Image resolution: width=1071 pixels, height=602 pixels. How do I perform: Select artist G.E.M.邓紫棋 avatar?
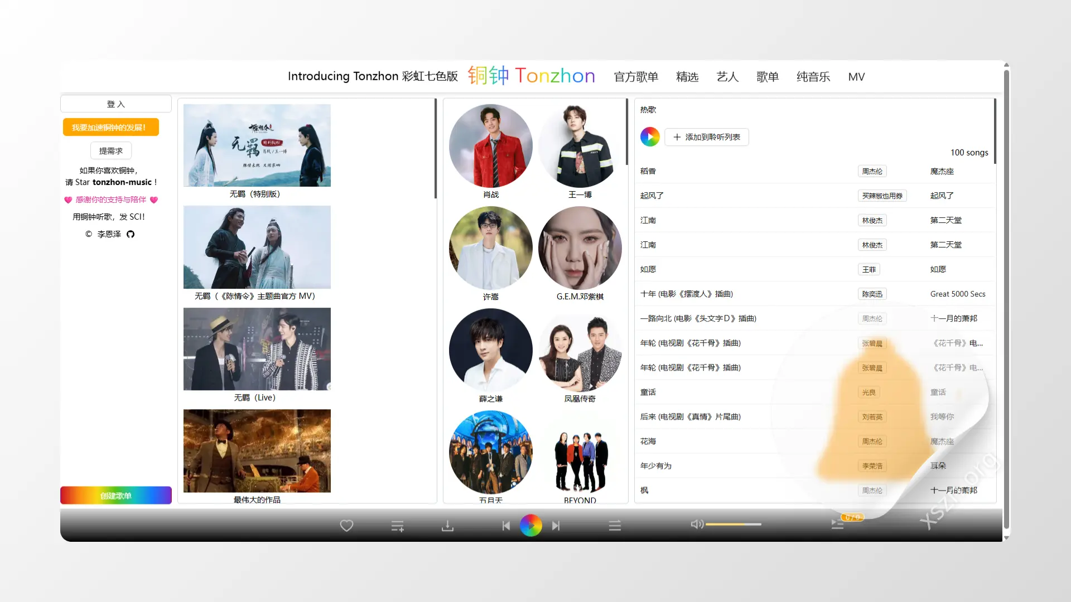point(580,248)
